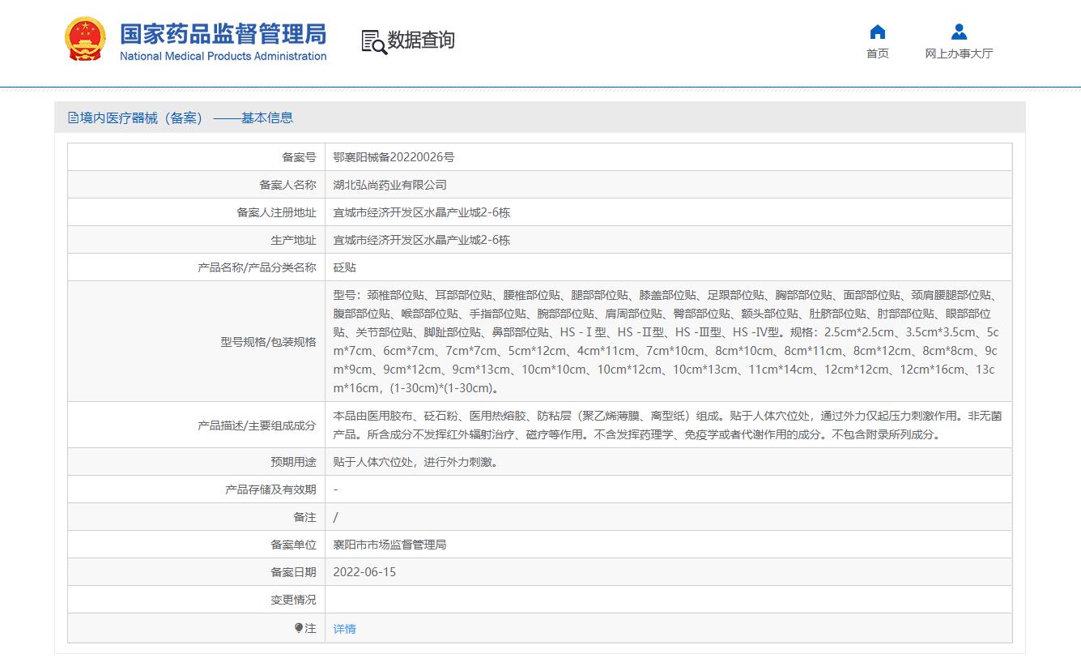Click the 型号规格/包装规格 row label

[268, 342]
